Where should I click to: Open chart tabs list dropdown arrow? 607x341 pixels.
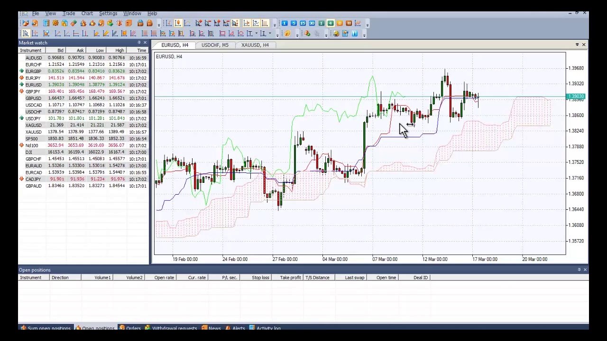click(577, 45)
